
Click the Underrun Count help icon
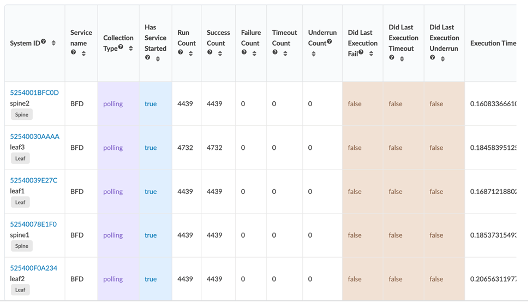(x=330, y=41)
